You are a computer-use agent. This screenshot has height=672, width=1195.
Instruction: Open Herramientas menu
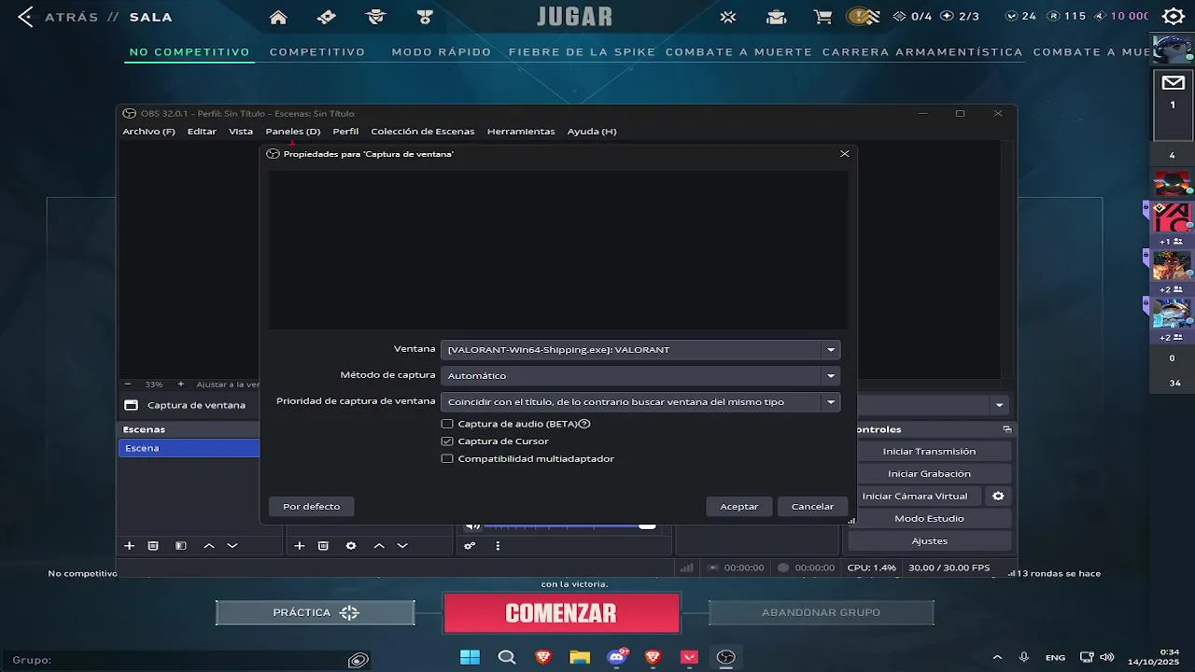point(521,132)
